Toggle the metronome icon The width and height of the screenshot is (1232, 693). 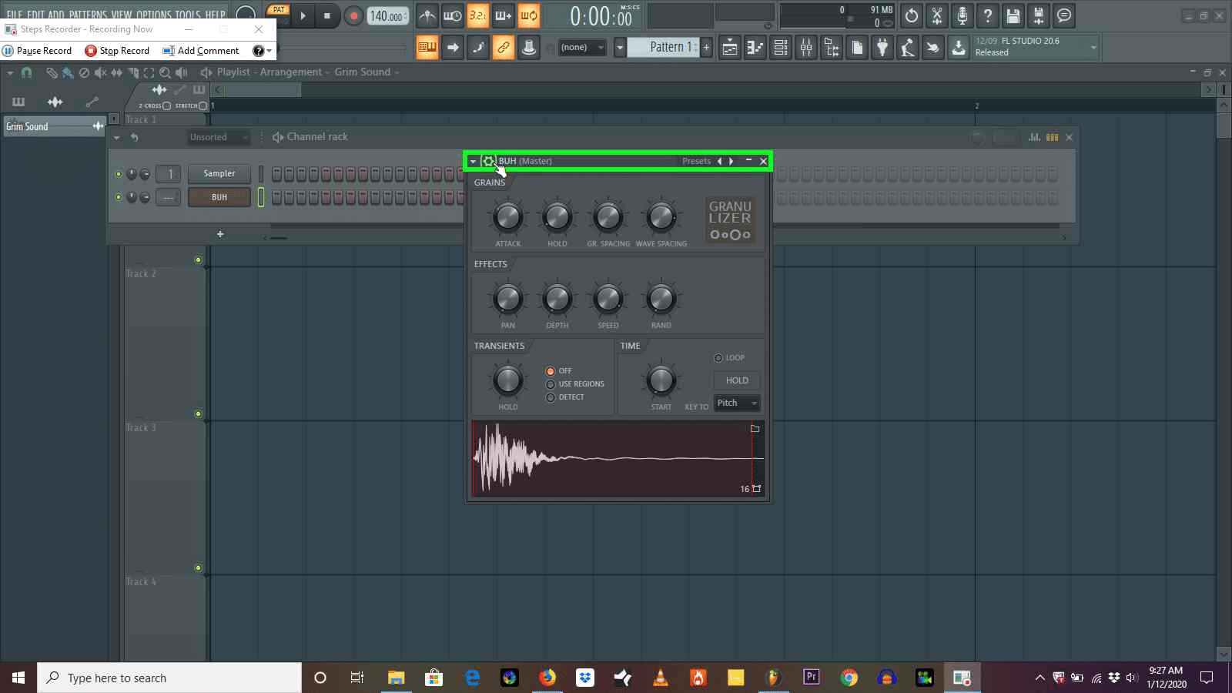pos(427,15)
